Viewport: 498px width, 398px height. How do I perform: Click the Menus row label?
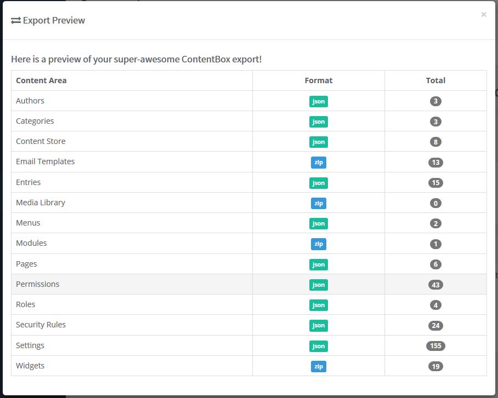pos(28,223)
